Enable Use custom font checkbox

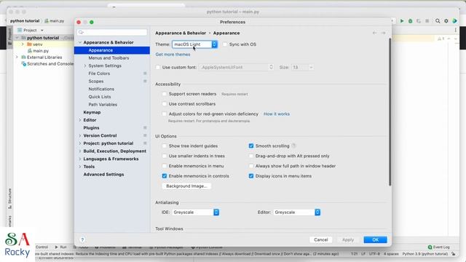point(158,68)
